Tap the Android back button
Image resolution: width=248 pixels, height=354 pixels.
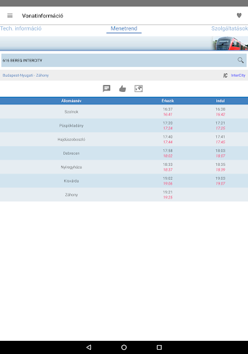click(x=89, y=347)
